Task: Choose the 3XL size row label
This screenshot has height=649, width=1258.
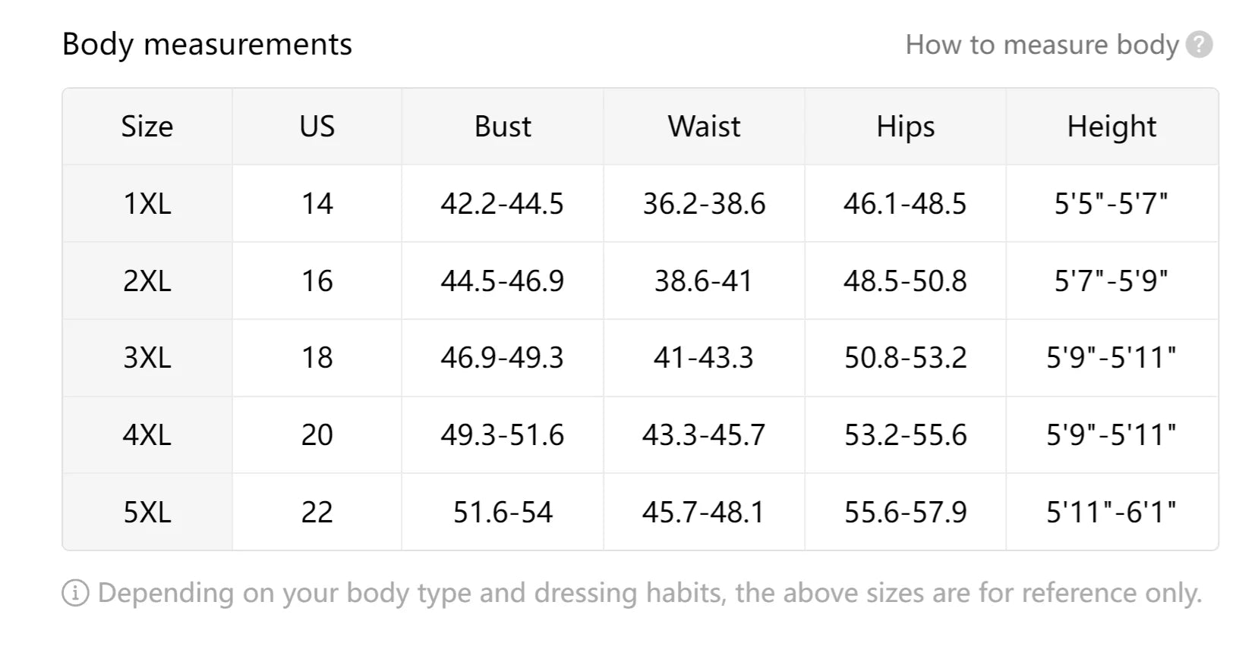Action: [x=147, y=358]
